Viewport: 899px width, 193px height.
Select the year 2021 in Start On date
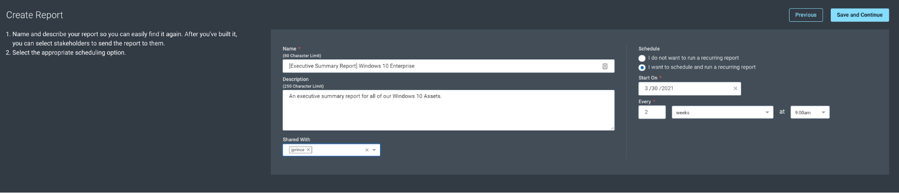tap(667, 88)
